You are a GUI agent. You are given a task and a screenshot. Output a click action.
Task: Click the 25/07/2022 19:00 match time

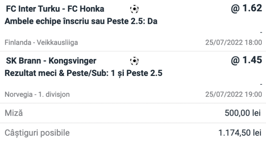click(x=233, y=95)
